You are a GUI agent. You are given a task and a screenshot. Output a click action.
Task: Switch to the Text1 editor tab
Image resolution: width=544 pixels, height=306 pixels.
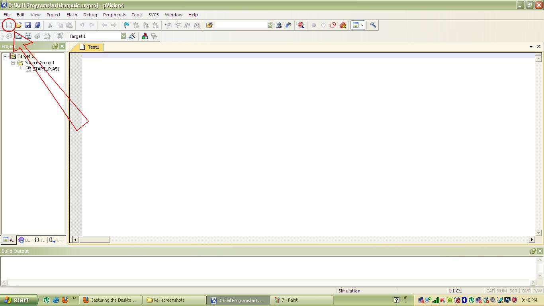[89, 47]
